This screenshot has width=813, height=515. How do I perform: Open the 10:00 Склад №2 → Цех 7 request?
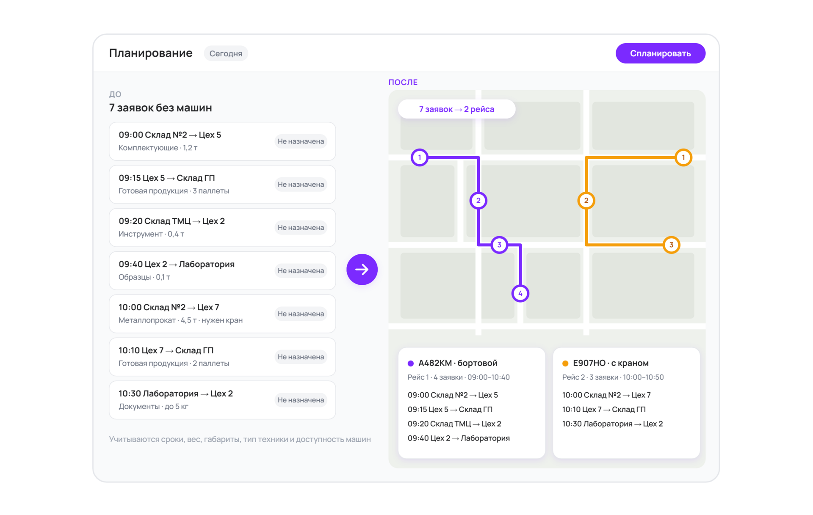coord(222,314)
